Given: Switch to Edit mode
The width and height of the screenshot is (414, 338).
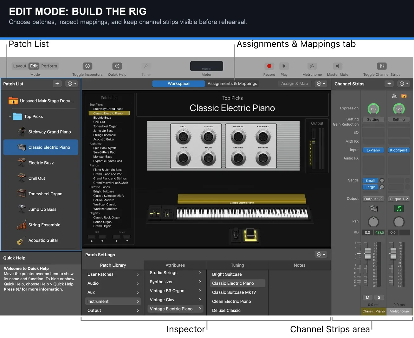Looking at the screenshot, I should point(34,66).
